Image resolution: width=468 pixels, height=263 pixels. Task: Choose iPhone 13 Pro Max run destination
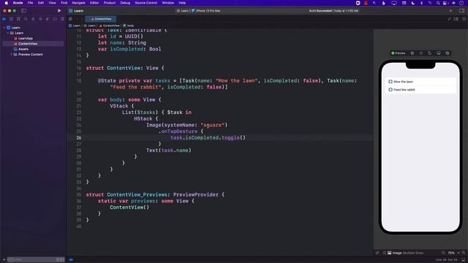point(206,10)
